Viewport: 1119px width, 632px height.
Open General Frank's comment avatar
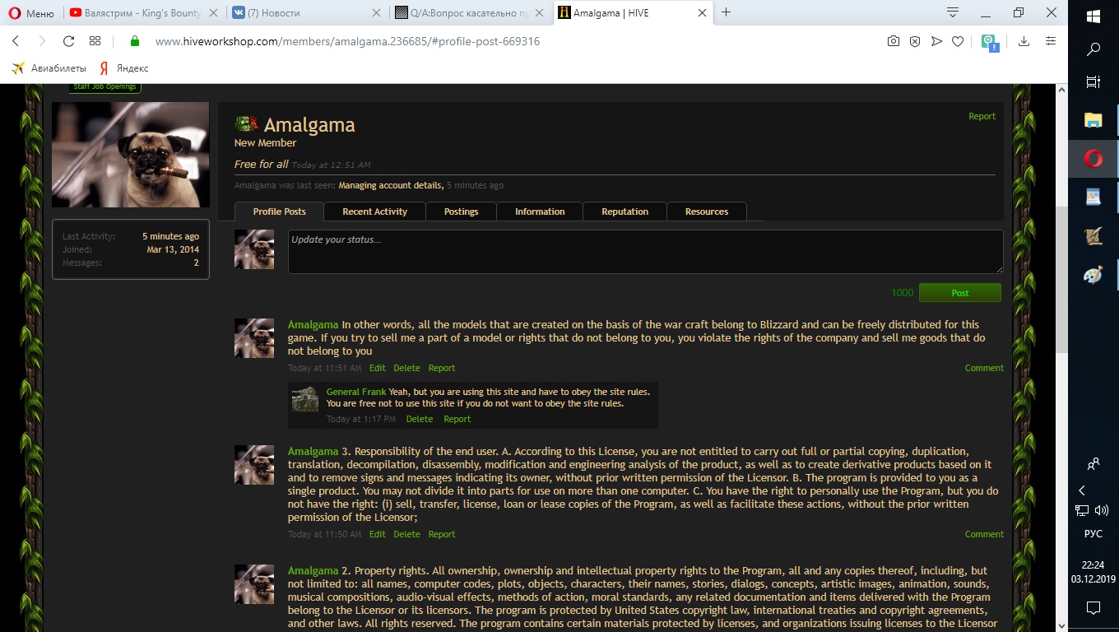[305, 399]
